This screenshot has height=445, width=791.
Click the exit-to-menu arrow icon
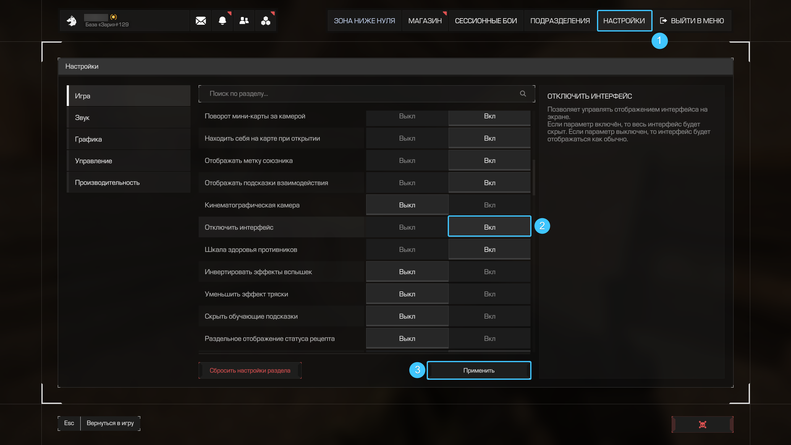(x=663, y=21)
